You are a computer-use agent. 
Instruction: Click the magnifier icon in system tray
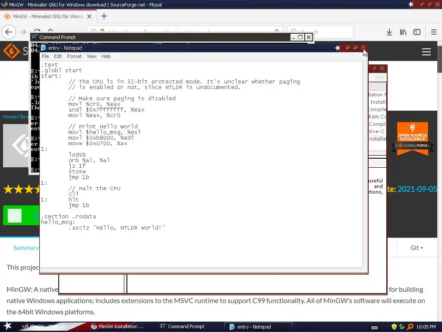[x=410, y=327]
